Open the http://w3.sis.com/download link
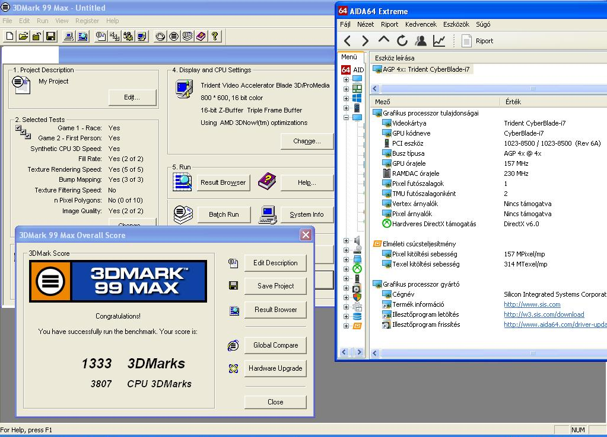 [544, 314]
